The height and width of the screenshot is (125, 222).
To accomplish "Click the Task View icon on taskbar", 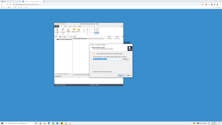I will [x=36, y=123].
